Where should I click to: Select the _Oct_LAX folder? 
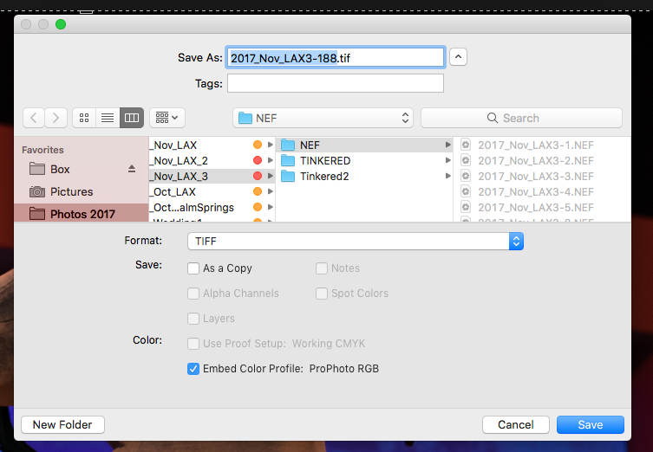pyautogui.click(x=212, y=191)
